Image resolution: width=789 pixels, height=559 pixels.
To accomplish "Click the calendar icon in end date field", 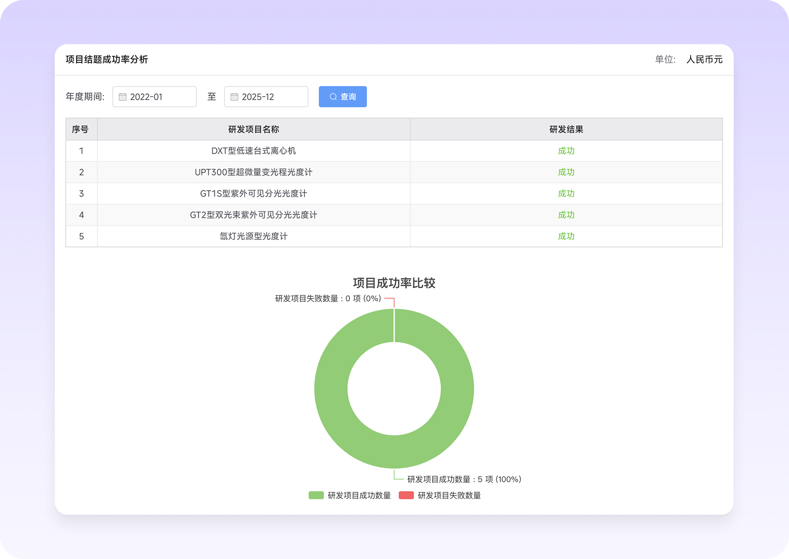I will pyautogui.click(x=235, y=97).
